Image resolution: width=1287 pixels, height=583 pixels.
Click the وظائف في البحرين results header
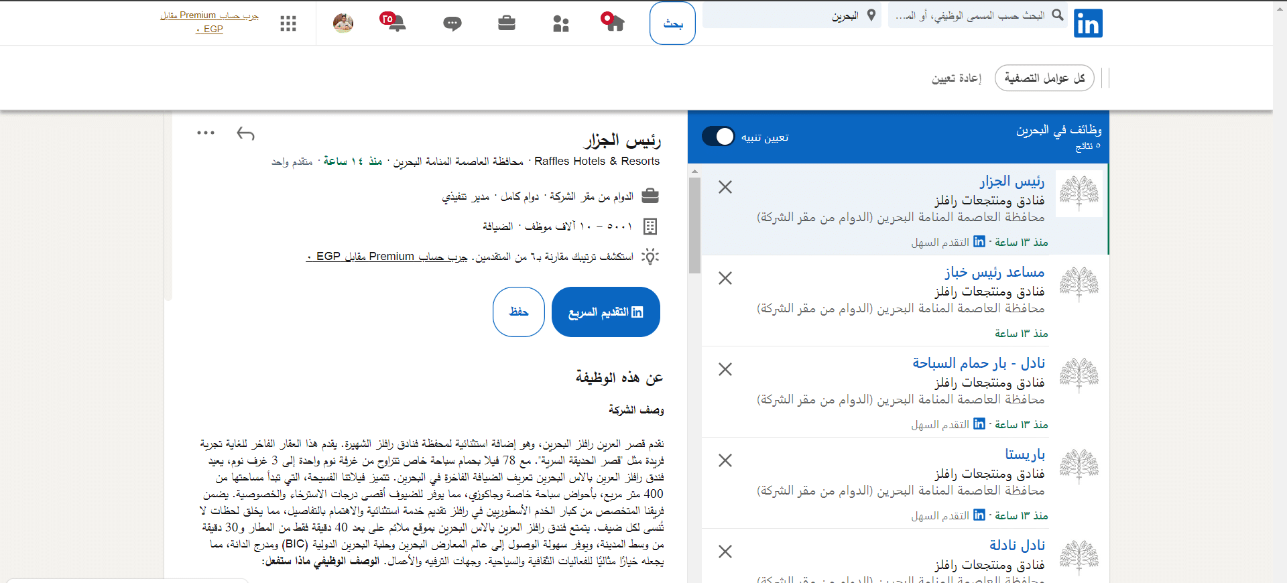pos(1059,130)
